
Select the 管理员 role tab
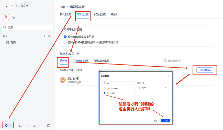click(x=64, y=61)
